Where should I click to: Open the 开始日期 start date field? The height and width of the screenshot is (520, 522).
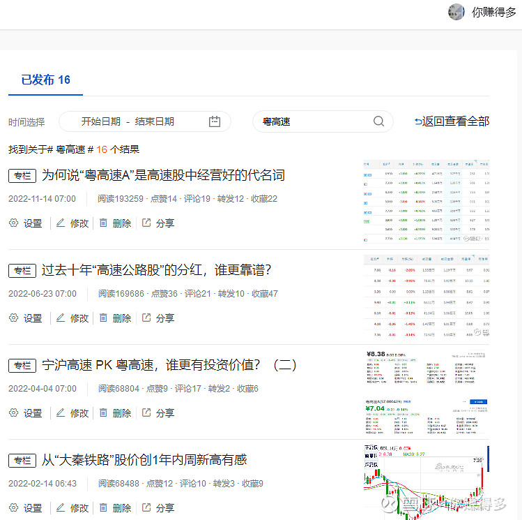coord(101,121)
